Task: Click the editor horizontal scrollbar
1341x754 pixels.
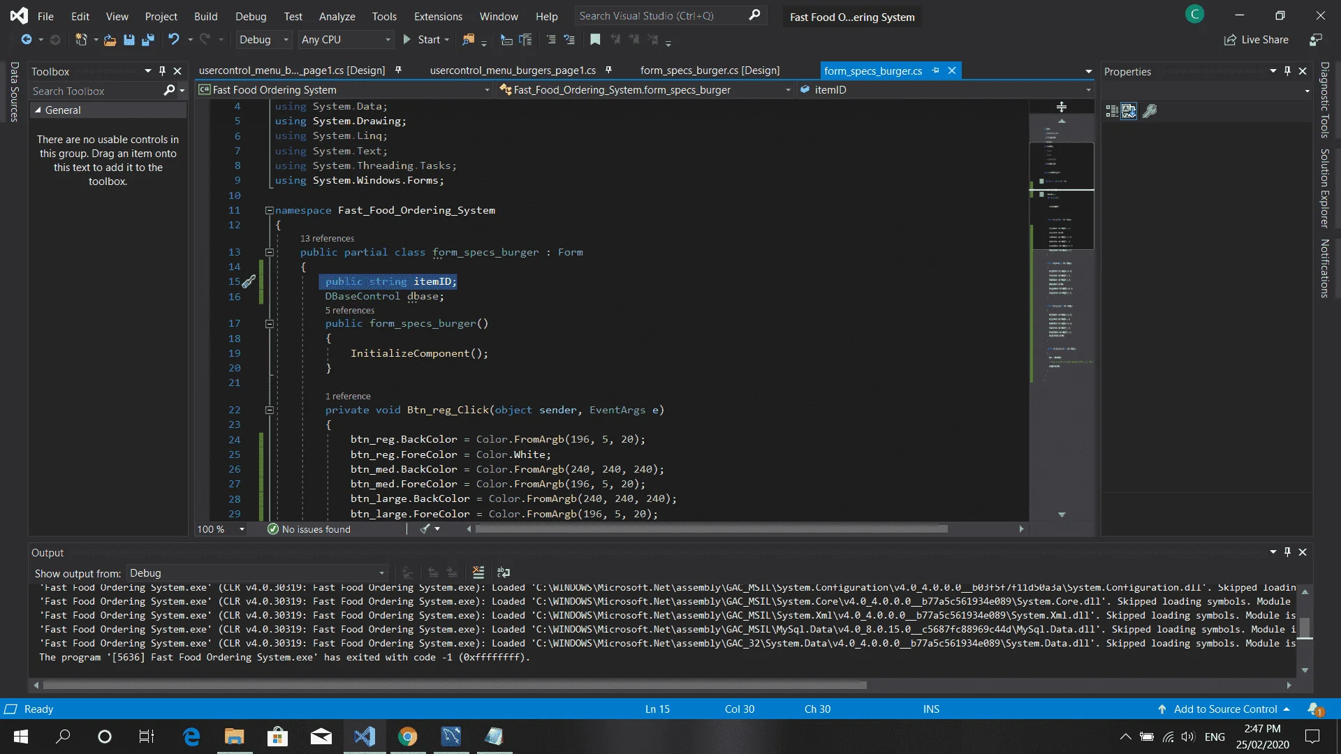Action: [711, 529]
